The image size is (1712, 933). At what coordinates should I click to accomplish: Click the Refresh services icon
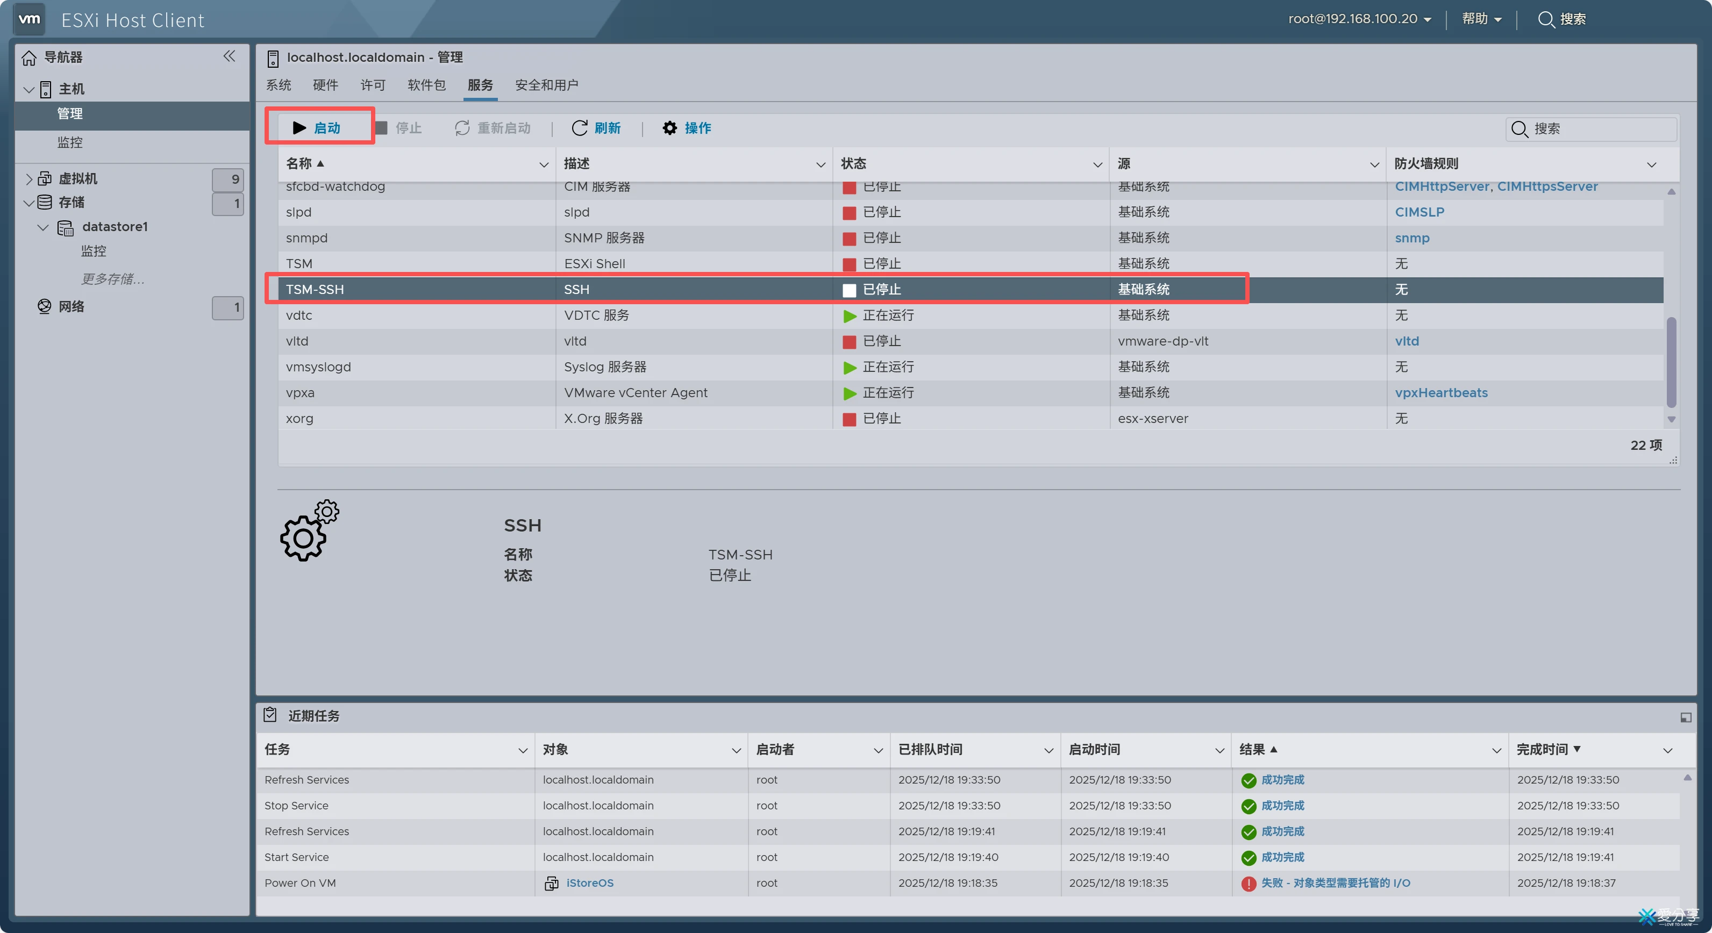pyautogui.click(x=580, y=127)
